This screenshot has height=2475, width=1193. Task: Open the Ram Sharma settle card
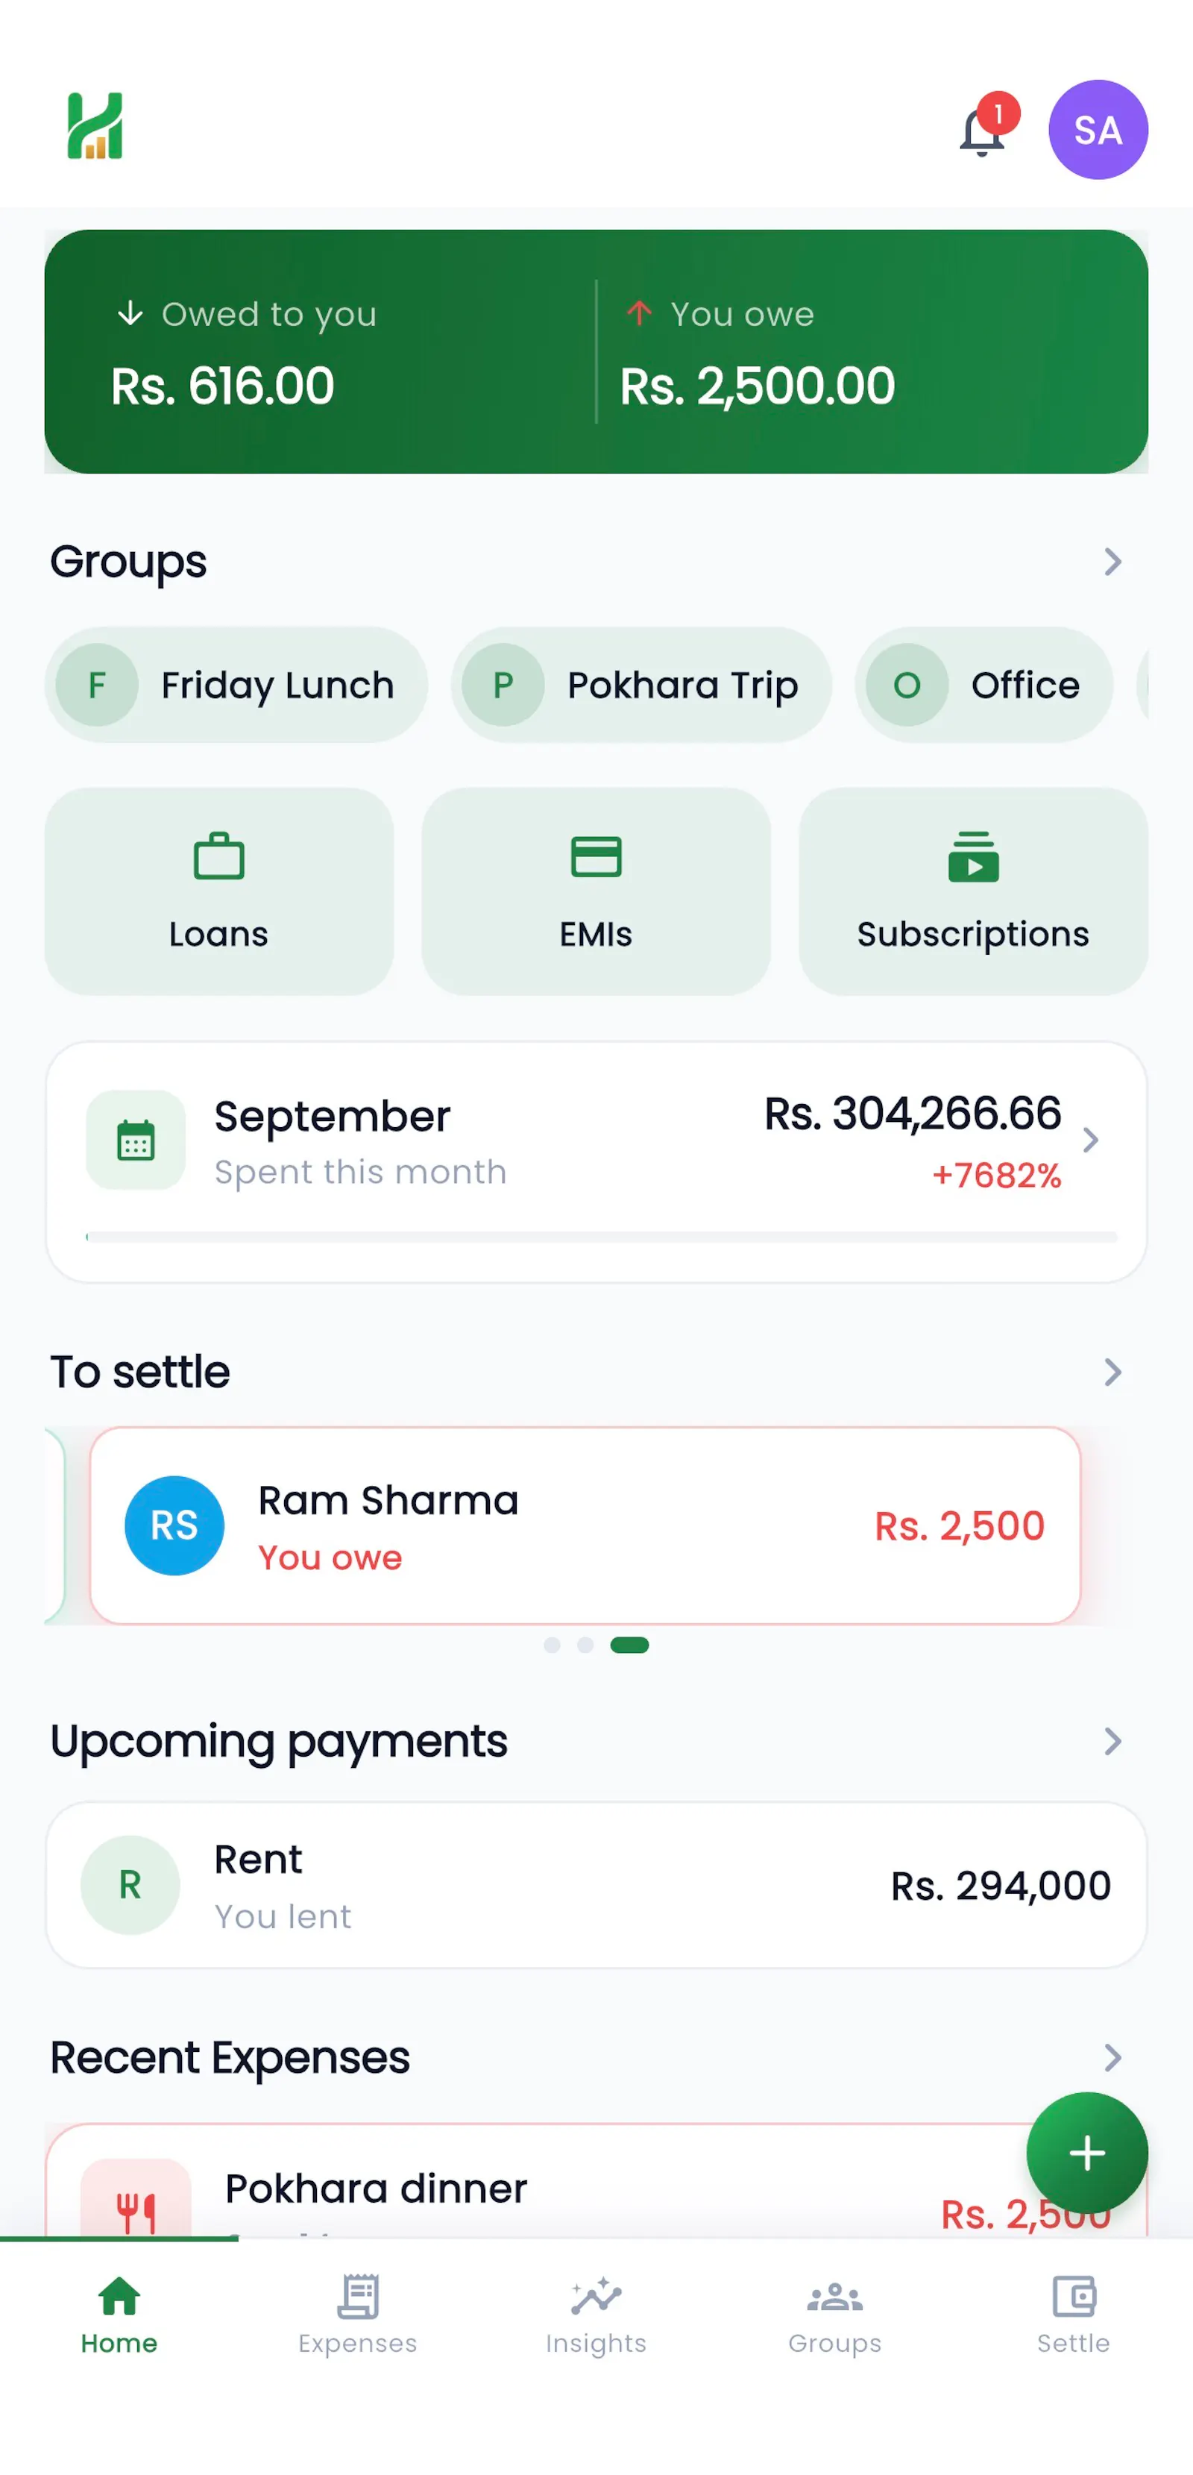coord(585,1525)
